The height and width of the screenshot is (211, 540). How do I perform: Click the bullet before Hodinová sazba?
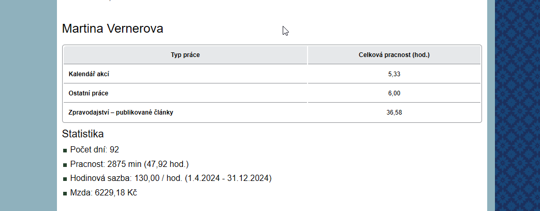pos(65,179)
